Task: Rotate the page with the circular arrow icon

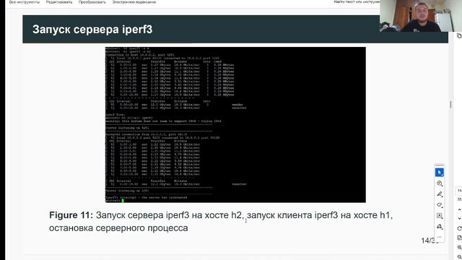Action: tap(459, 228)
